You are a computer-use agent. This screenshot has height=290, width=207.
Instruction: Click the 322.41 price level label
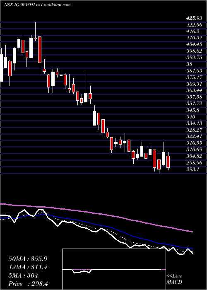pyautogui.click(x=194, y=136)
